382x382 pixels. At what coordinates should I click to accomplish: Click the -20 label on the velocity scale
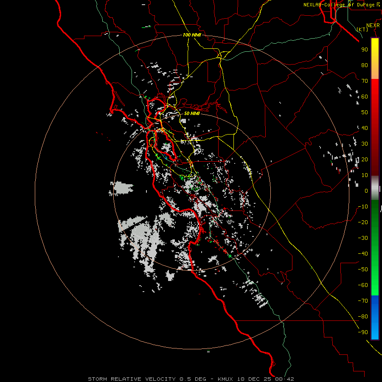coord(363,222)
